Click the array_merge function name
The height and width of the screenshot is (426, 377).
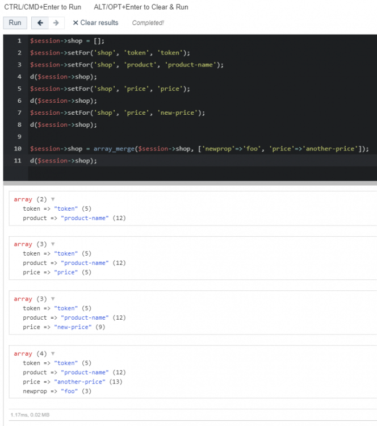pyautogui.click(x=114, y=149)
